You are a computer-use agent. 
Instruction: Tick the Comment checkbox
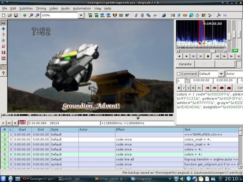click(x=178, y=74)
